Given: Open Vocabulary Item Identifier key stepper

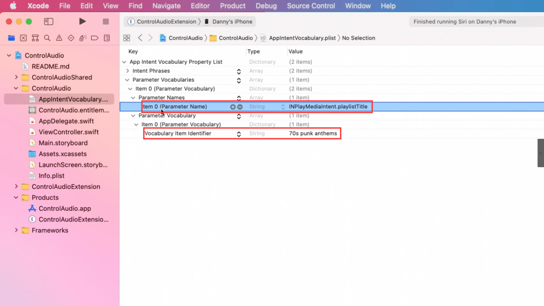Looking at the screenshot, I should click(239, 134).
